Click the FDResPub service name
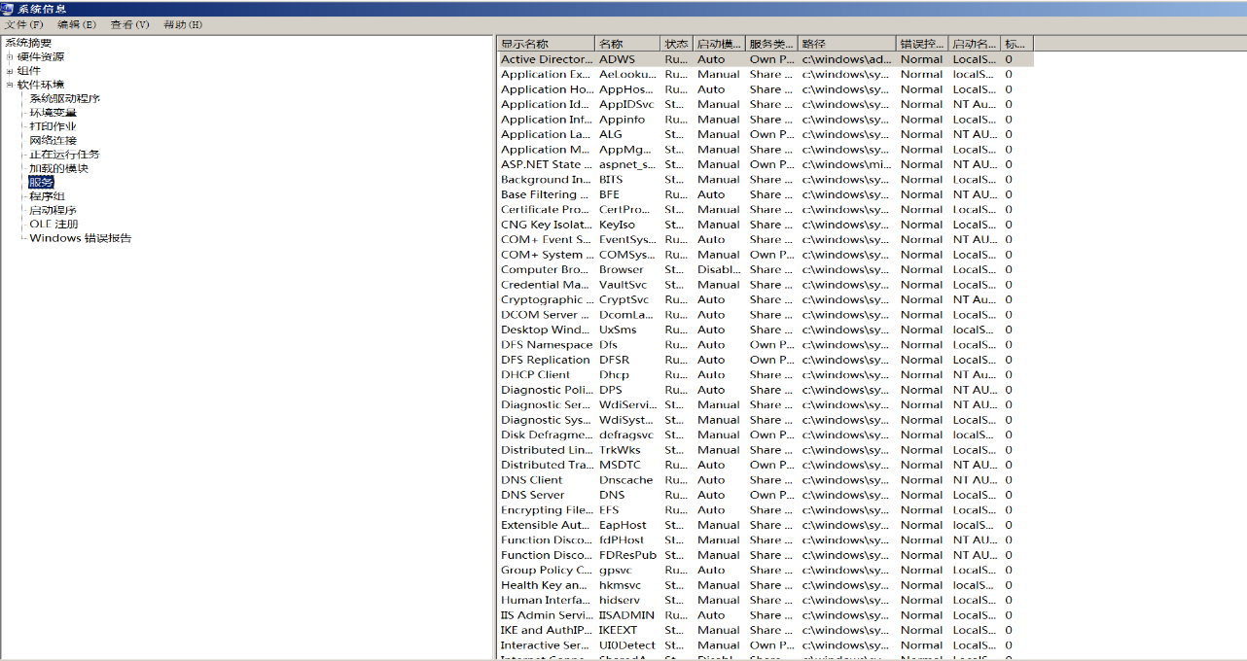Image resolution: width=1247 pixels, height=661 pixels. coord(627,555)
